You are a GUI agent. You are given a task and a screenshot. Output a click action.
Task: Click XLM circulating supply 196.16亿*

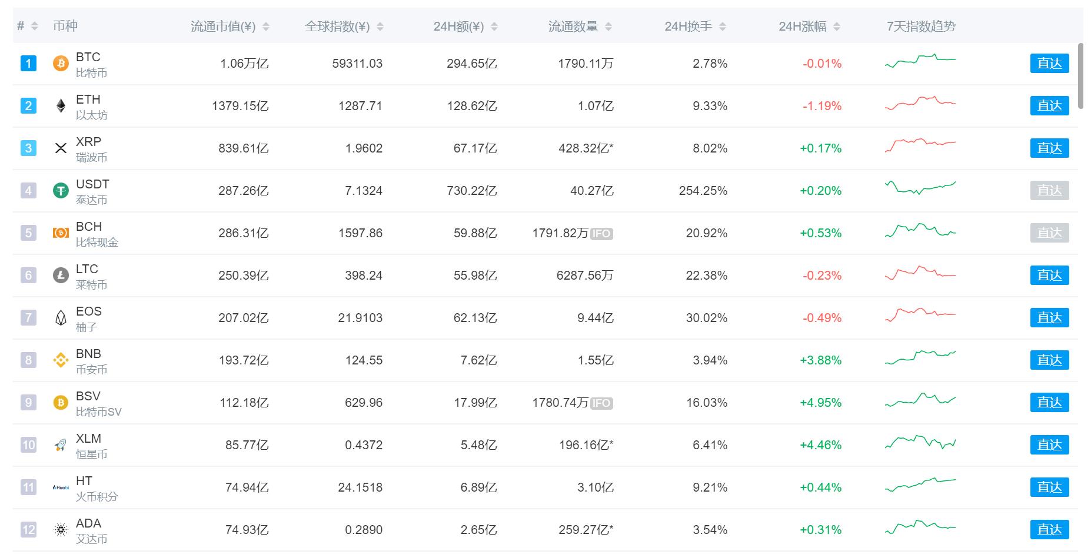coord(586,445)
